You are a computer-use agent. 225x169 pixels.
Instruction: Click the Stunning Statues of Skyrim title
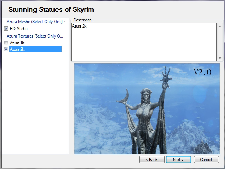(51, 10)
